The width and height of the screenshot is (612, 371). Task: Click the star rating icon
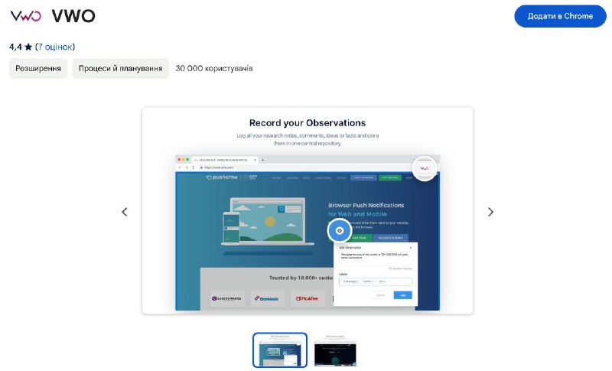coord(28,47)
